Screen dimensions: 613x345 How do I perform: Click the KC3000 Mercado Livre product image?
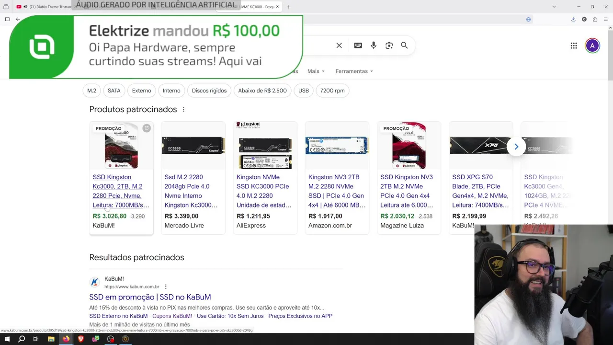(193, 146)
